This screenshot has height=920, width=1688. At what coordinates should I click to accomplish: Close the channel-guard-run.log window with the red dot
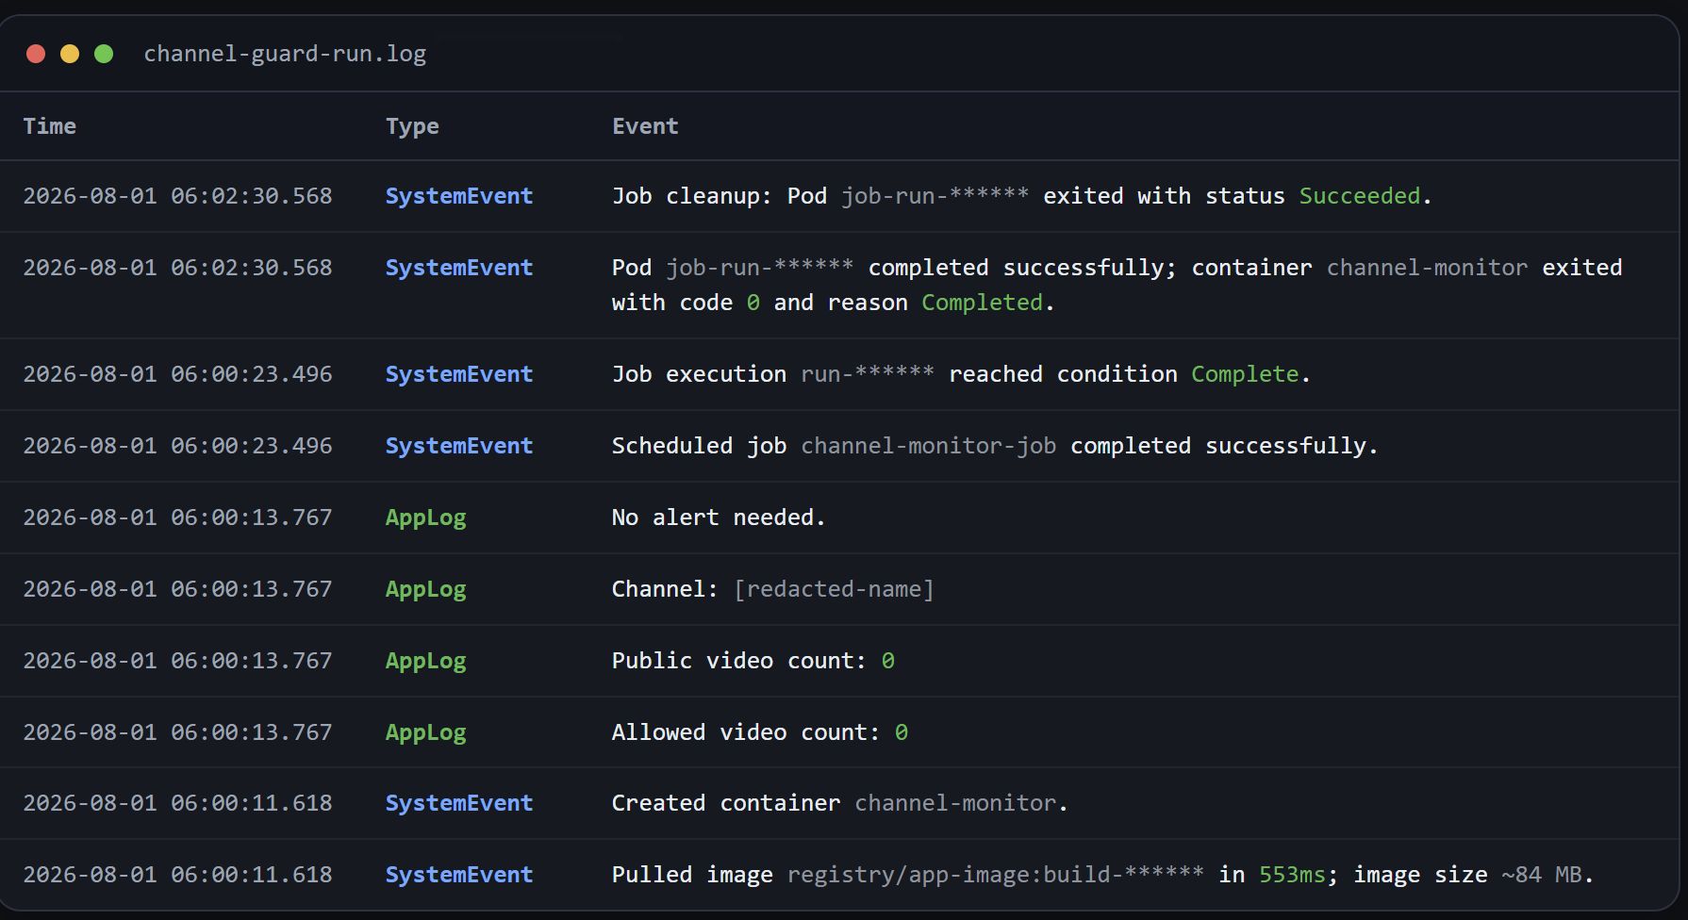click(x=36, y=54)
